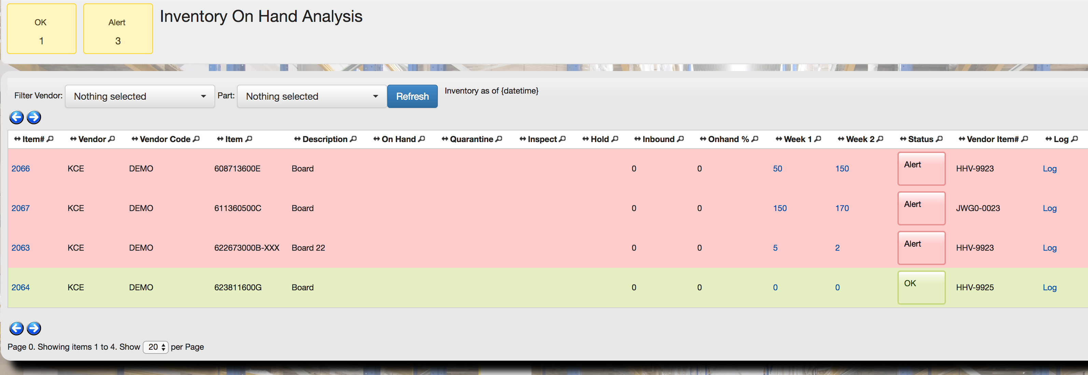Click the previous page arrow below the table
This screenshot has width=1088, height=375.
point(16,328)
